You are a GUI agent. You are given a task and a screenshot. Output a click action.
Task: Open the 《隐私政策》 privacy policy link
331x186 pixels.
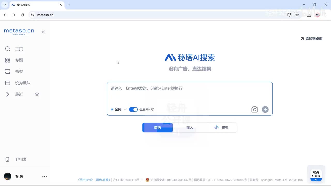click(x=103, y=180)
